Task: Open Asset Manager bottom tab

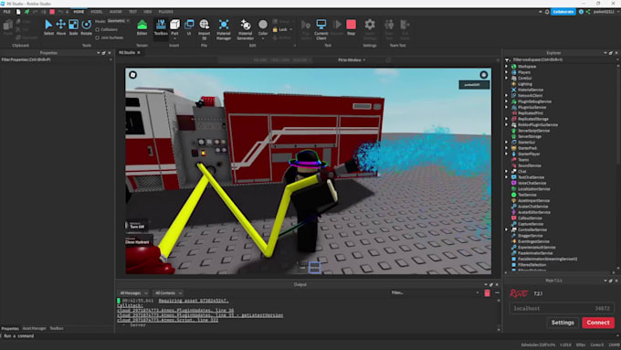Action: pos(34,329)
